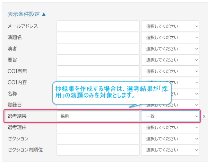Collapse the 表示条件設定 section header

click(26, 14)
